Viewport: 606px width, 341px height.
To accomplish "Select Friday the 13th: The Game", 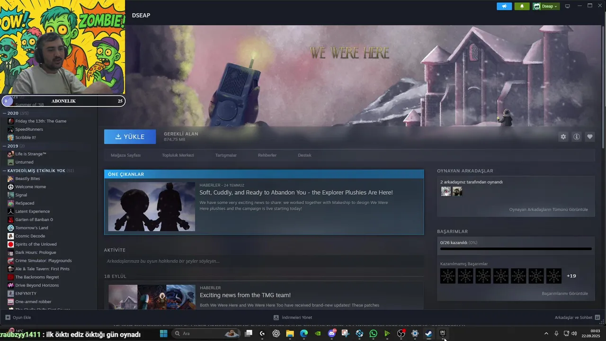I will (x=41, y=121).
